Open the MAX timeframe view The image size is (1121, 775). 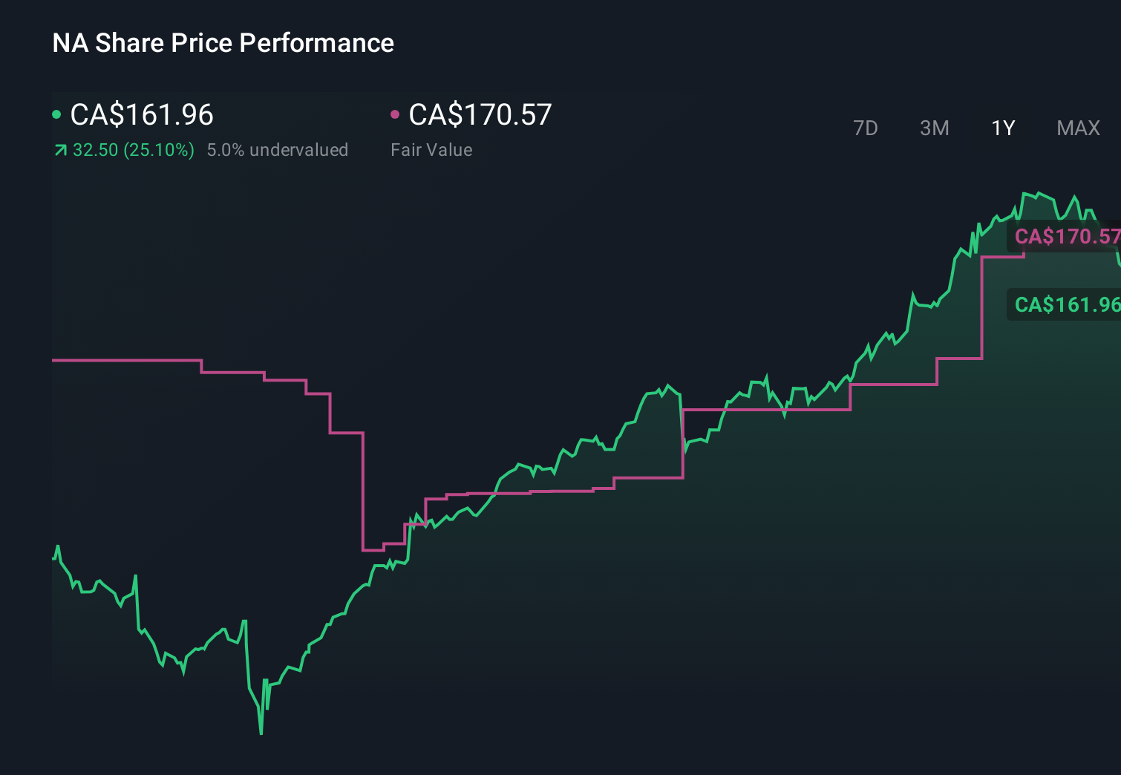pos(1077,128)
